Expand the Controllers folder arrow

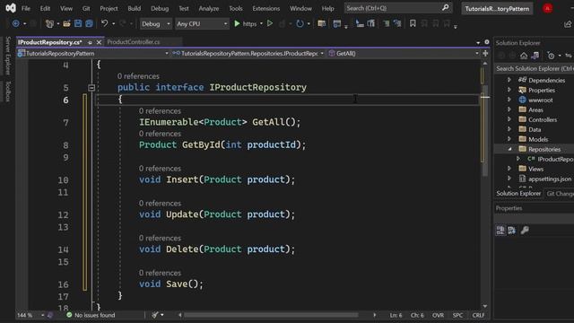point(509,119)
